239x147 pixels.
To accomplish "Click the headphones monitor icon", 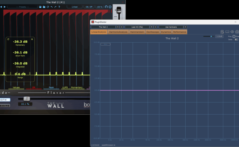I will [106, 7].
